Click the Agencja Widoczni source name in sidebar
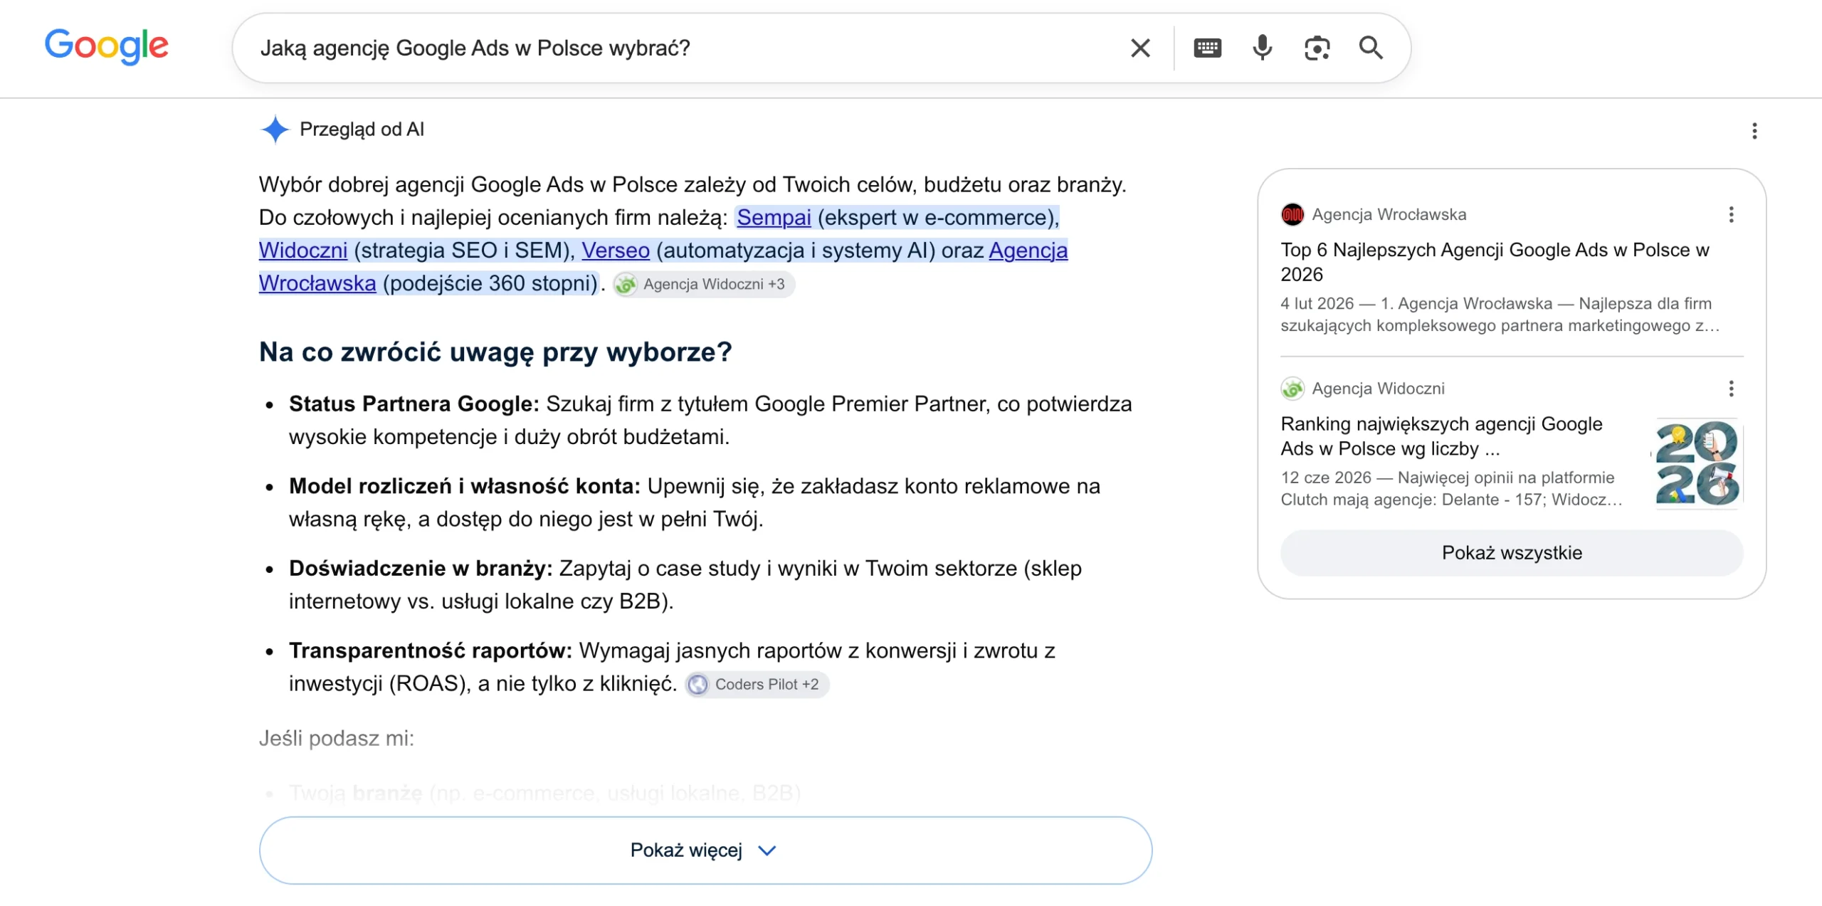Viewport: 1822px width, 906px height. 1379,389
